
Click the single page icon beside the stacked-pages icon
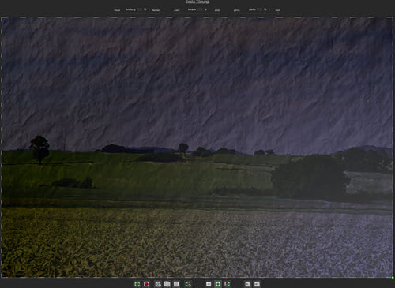(176, 284)
